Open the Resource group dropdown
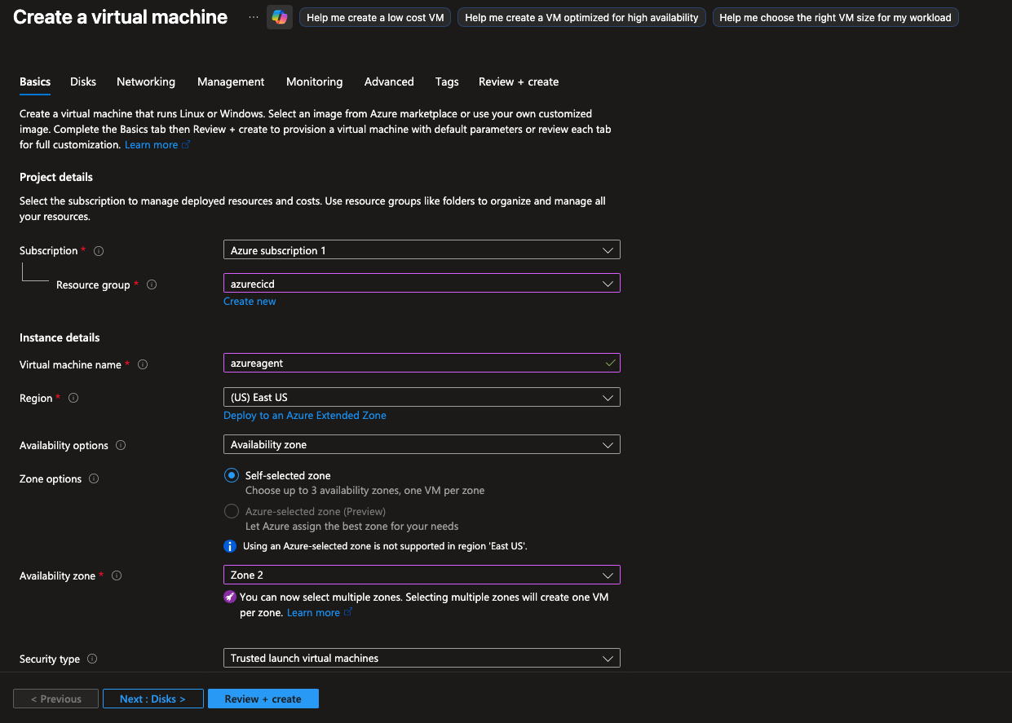Image resolution: width=1012 pixels, height=723 pixels. [422, 284]
